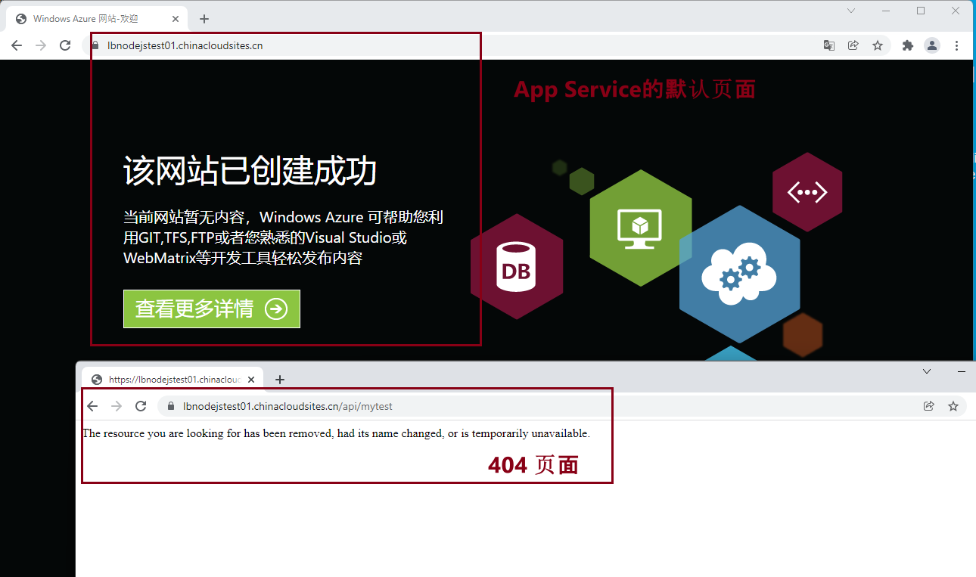This screenshot has width=976, height=577.
Task: Close the Windows Azure tab
Action: pyautogui.click(x=176, y=19)
